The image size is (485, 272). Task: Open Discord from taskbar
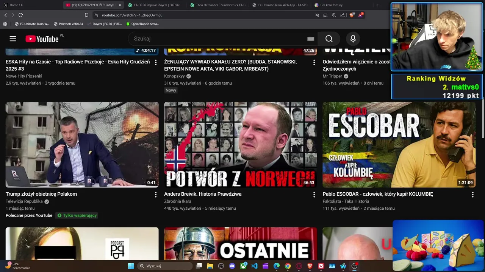point(232,266)
